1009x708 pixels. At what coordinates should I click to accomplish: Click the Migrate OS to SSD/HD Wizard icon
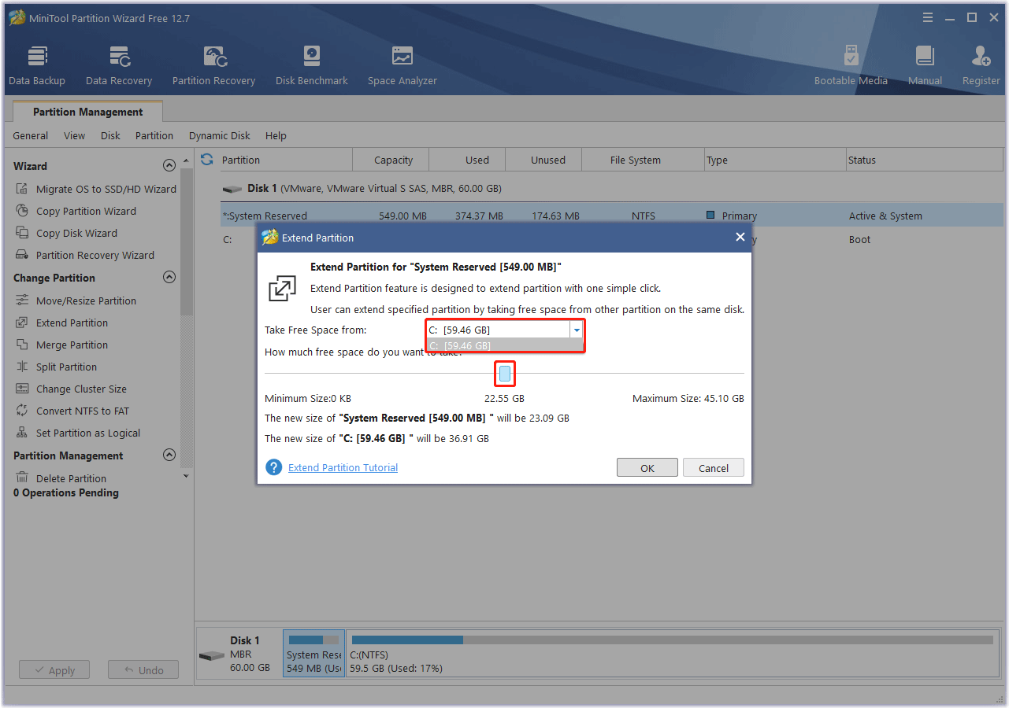point(22,189)
